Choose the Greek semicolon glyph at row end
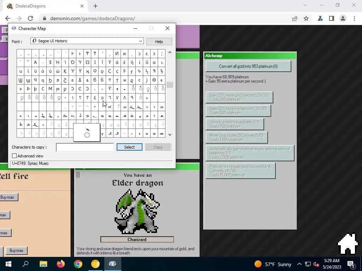The width and height of the screenshot is (362, 271). tap(162, 54)
